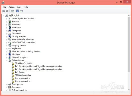Expand the Batteries category
Screen dimensions: 132x96
[7, 22]
